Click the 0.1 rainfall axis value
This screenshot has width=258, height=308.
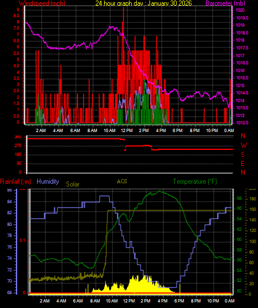[23, 241]
